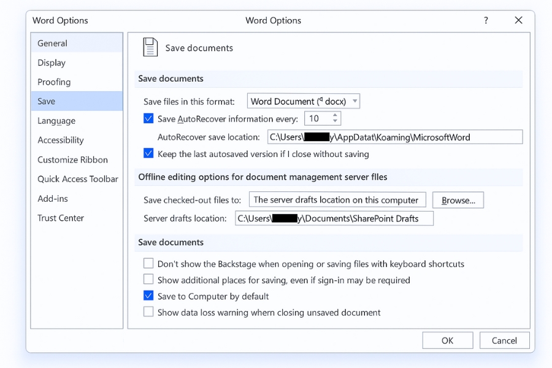Viewport: 552px width, 368px height.
Task: Click the Save documents floppy disk icon
Action: (150, 48)
